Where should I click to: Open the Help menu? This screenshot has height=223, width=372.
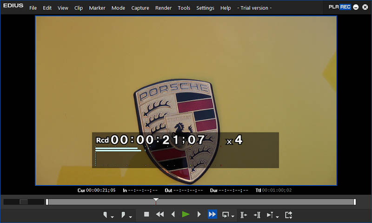pos(226,8)
